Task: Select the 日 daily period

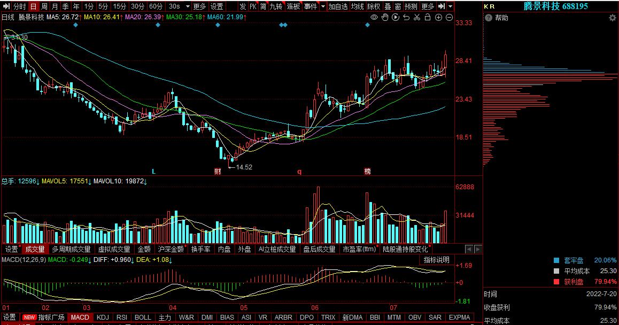Action: 34,6
